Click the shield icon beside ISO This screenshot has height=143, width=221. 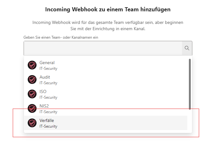coord(32,94)
